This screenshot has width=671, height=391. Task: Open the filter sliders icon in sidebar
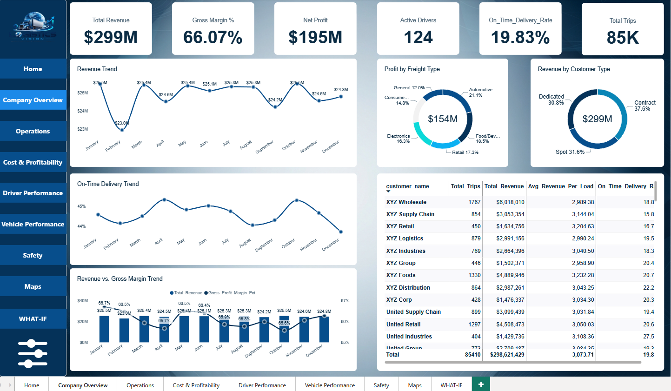(x=33, y=354)
